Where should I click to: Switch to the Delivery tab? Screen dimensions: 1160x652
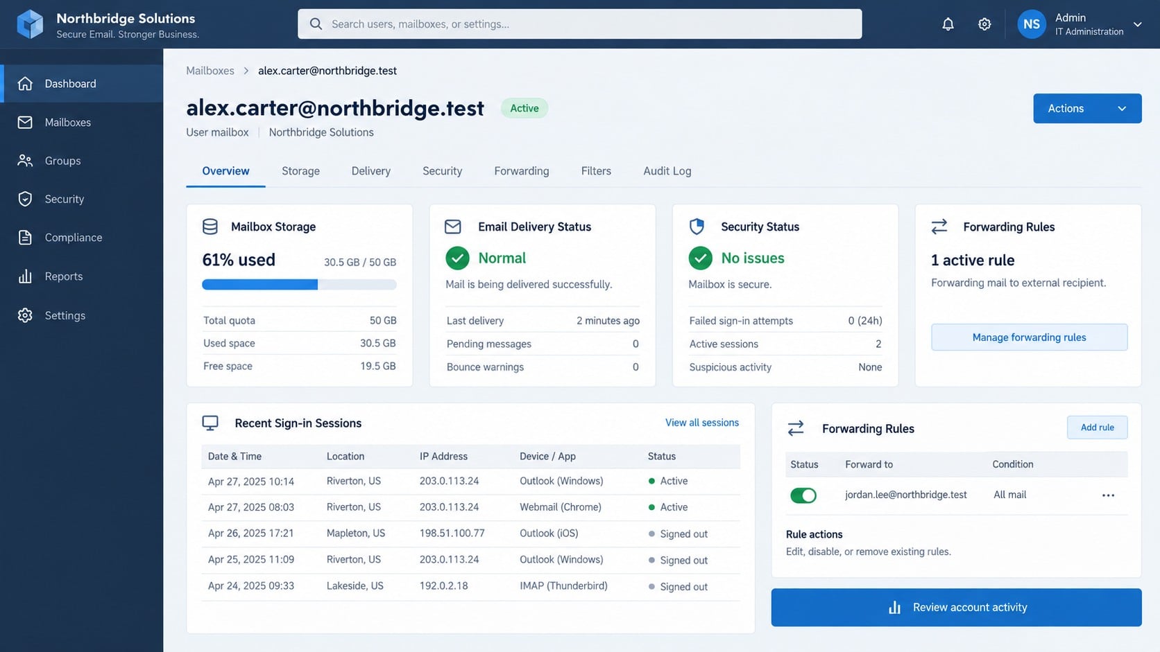pyautogui.click(x=371, y=171)
